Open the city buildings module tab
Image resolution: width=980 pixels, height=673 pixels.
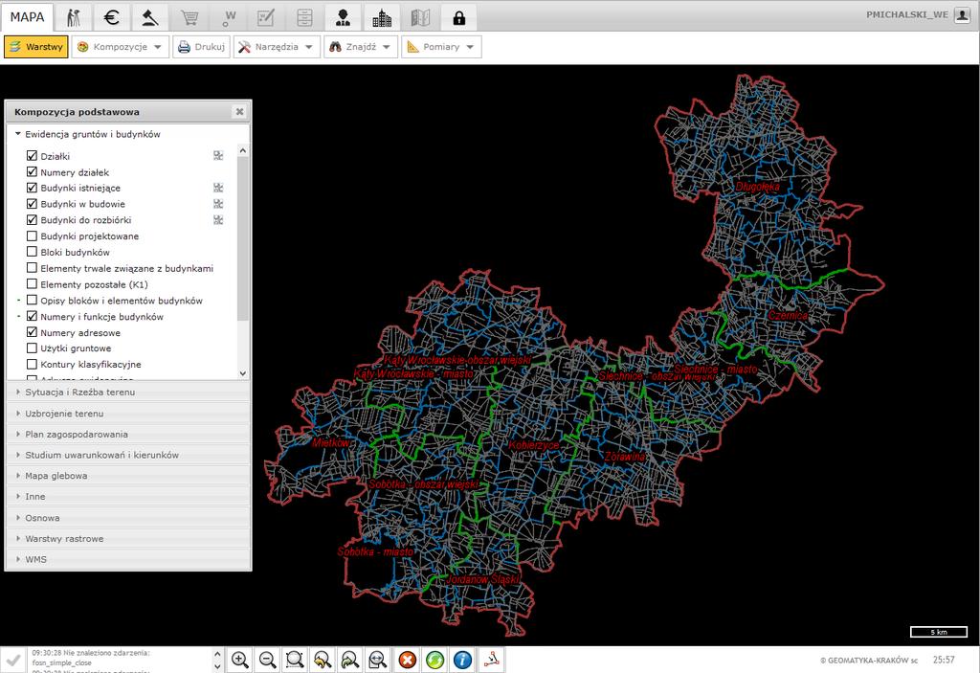pos(382,17)
